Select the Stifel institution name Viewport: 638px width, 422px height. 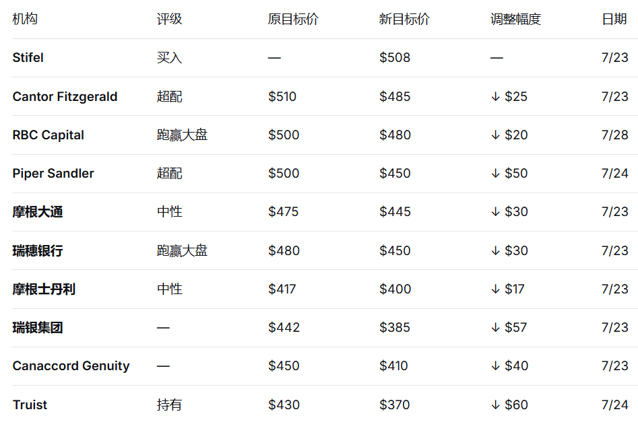click(28, 58)
